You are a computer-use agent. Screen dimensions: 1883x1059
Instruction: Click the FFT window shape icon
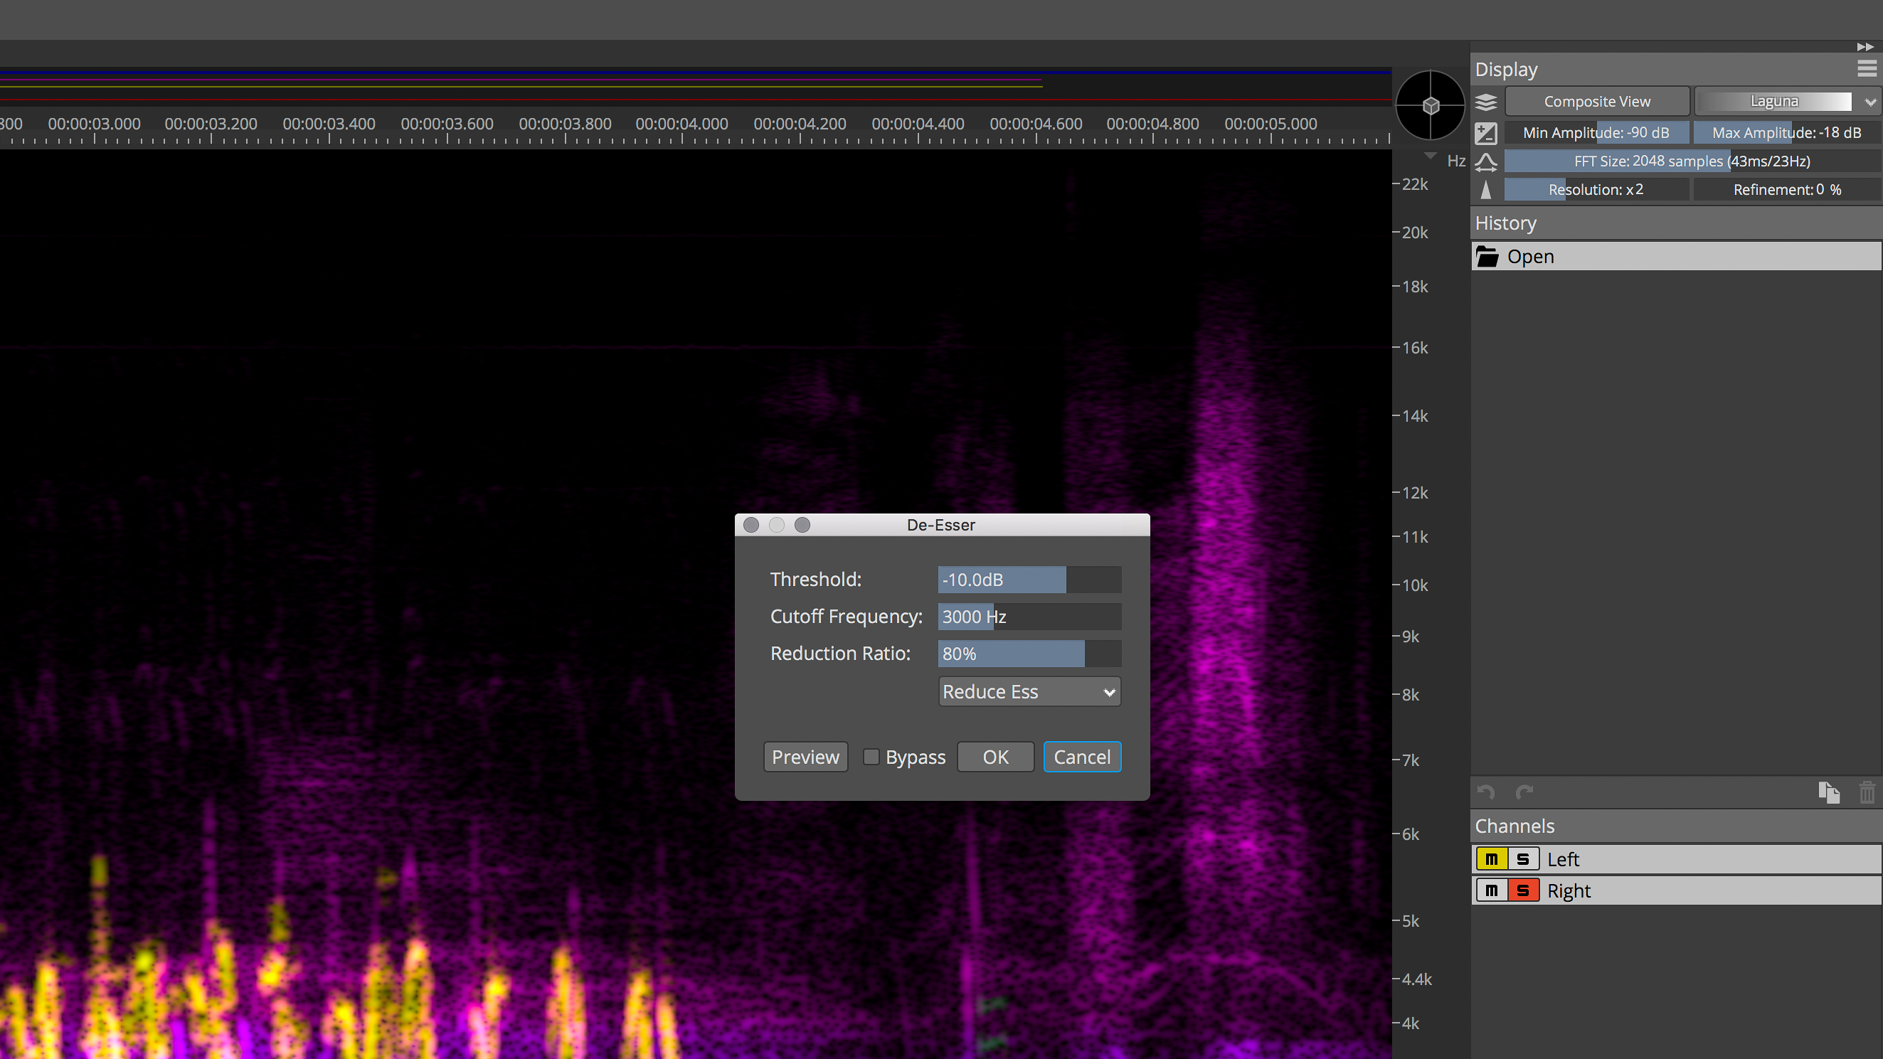pyautogui.click(x=1485, y=161)
